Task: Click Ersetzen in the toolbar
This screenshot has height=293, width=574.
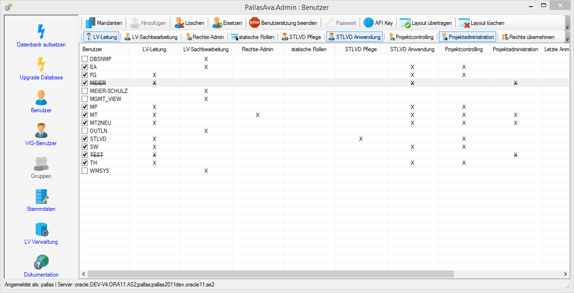Action: [x=227, y=23]
